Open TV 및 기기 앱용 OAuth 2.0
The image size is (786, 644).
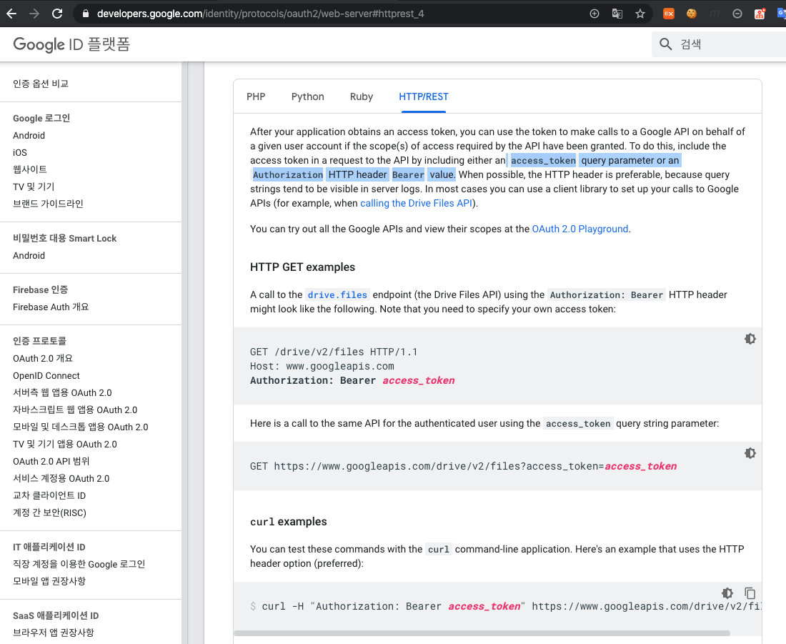point(65,444)
